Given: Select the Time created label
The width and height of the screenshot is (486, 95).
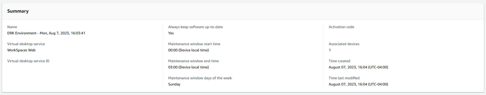Looking at the screenshot, I should point(339,61).
